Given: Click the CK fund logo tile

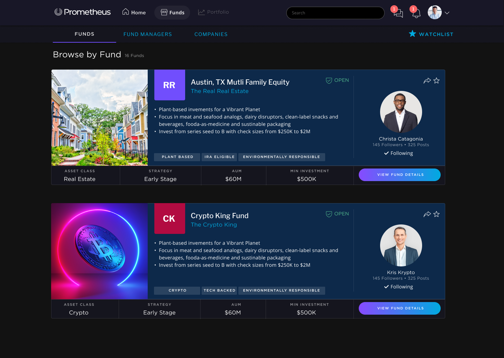Looking at the screenshot, I should click(x=170, y=219).
